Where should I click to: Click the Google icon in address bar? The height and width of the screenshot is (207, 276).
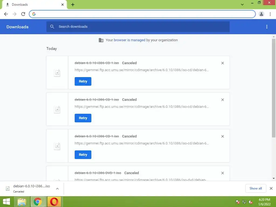tap(34, 14)
